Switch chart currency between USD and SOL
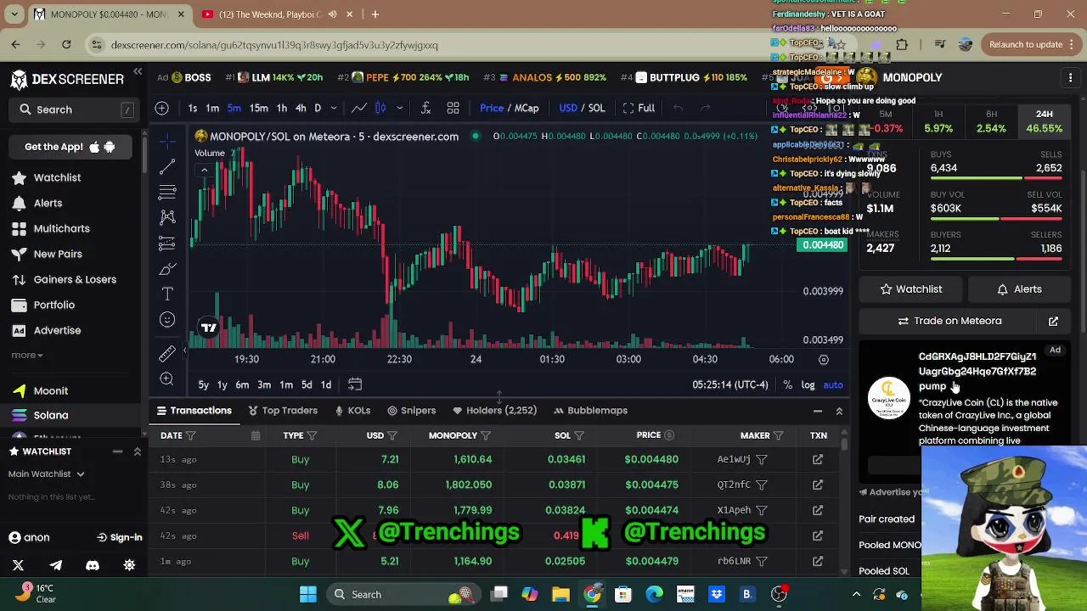1087x611 pixels. click(x=582, y=108)
